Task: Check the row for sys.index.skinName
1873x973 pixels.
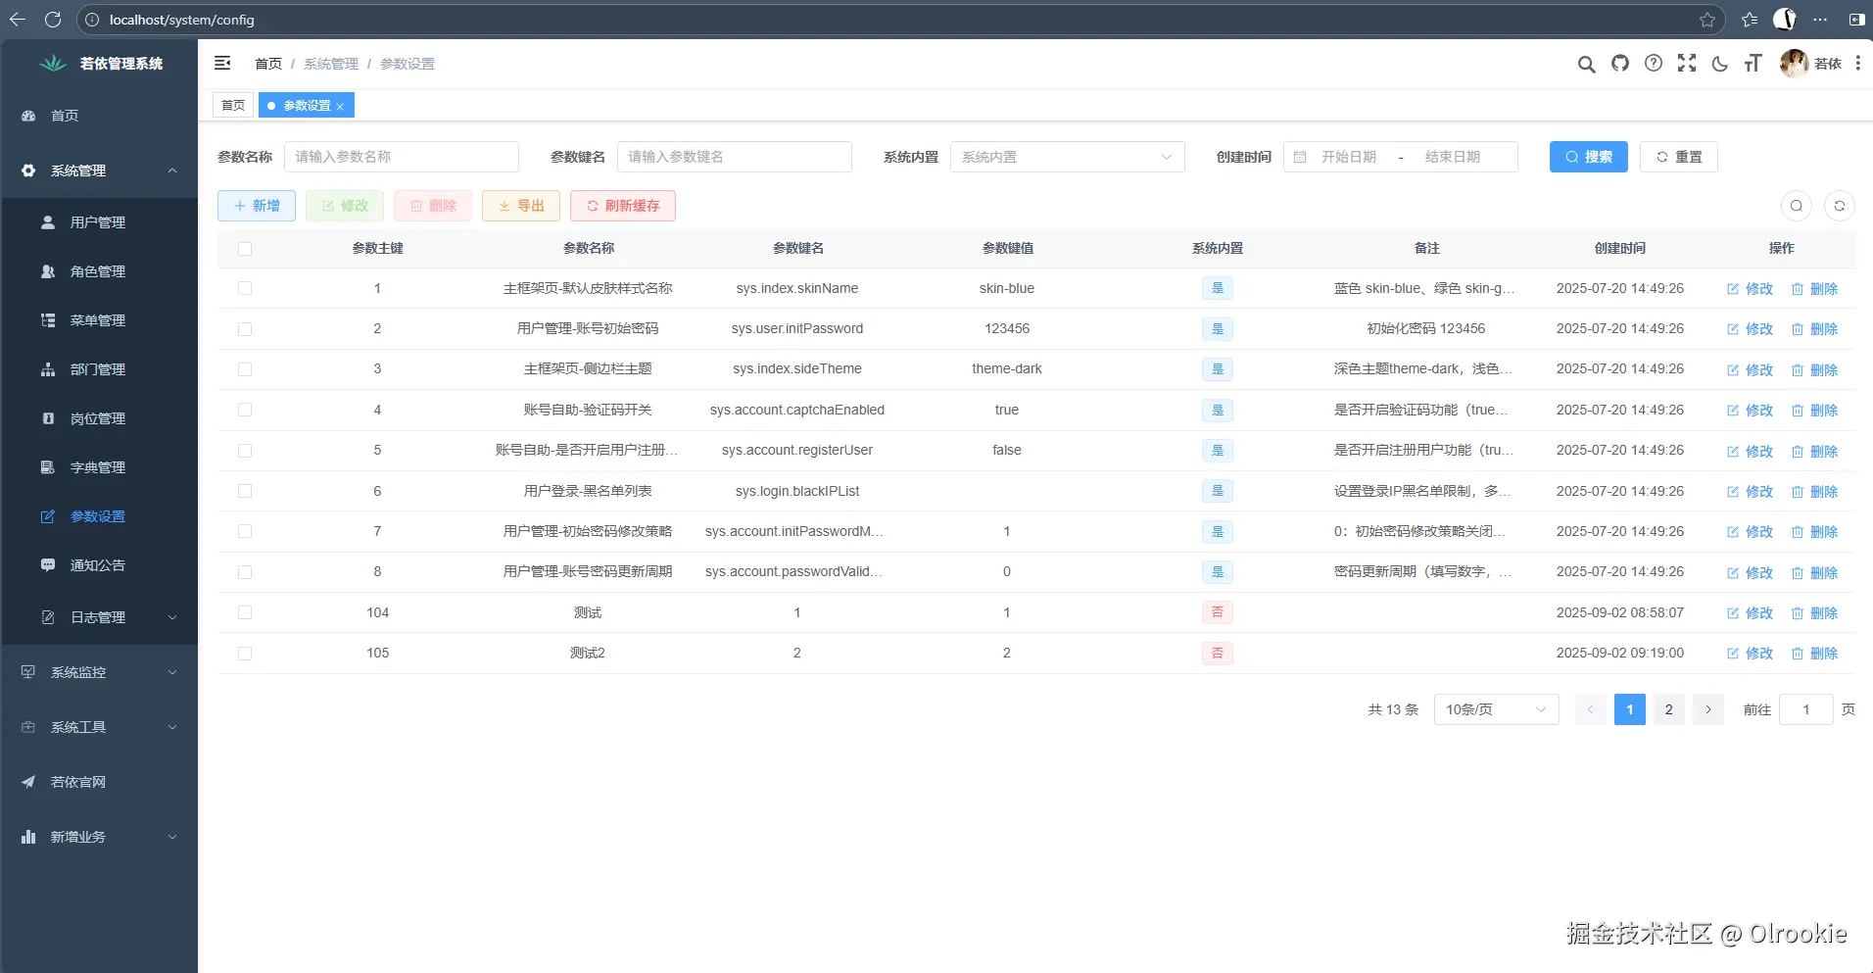Action: tap(245, 288)
